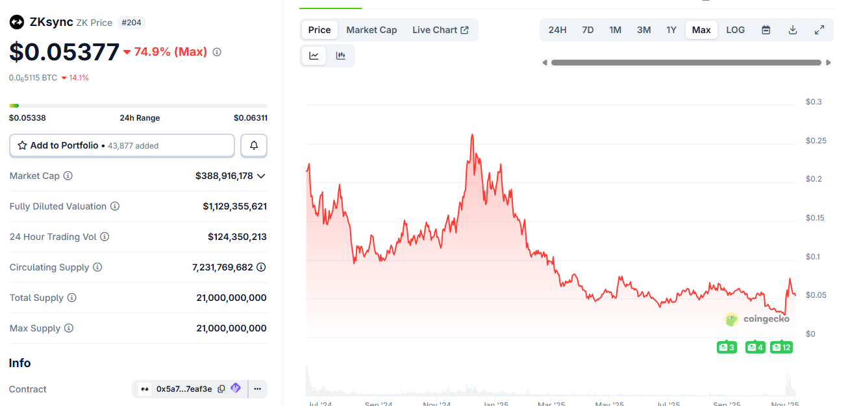Viewport: 848px width, 406px height.
Task: Toggle LOG scale on the chart
Action: tap(736, 30)
